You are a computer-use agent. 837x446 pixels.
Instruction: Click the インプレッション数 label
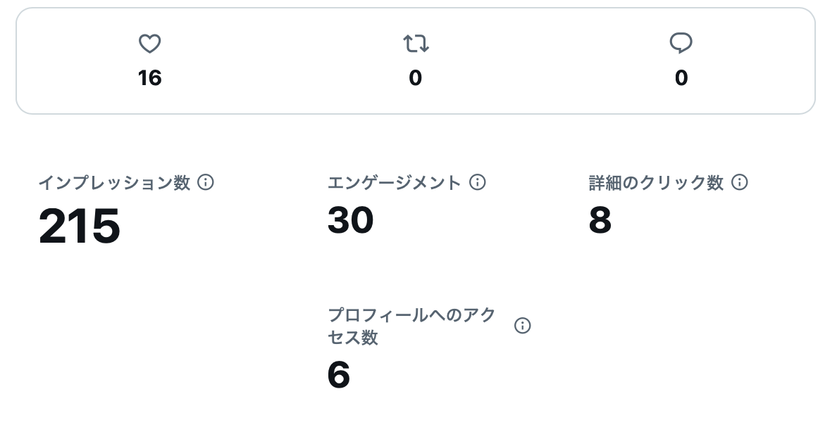[x=114, y=183]
